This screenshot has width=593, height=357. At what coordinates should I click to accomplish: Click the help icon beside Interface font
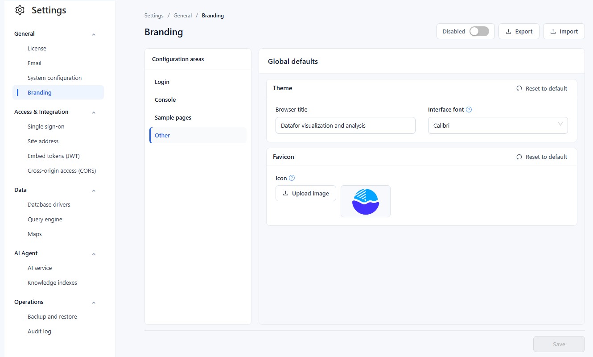[x=469, y=109]
